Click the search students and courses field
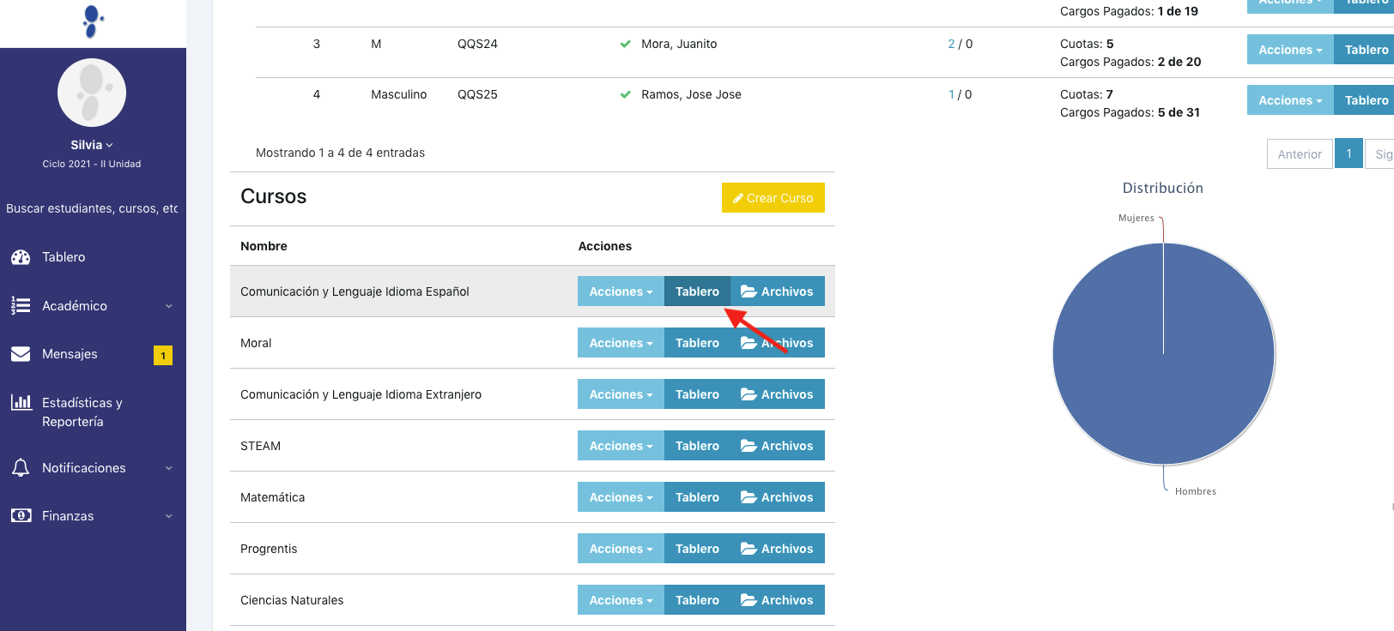The image size is (1394, 631). [92, 208]
